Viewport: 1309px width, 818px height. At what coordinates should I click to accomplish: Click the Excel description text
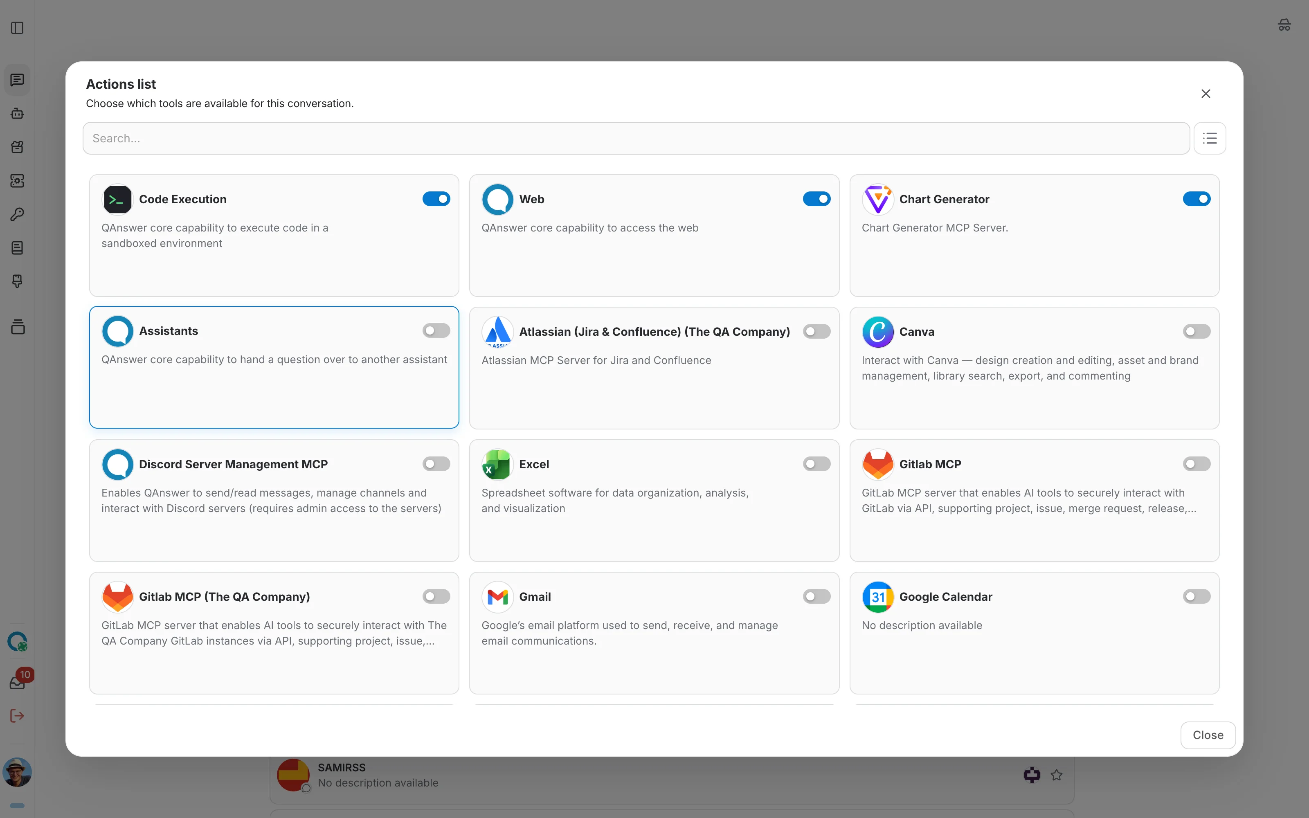coord(615,501)
